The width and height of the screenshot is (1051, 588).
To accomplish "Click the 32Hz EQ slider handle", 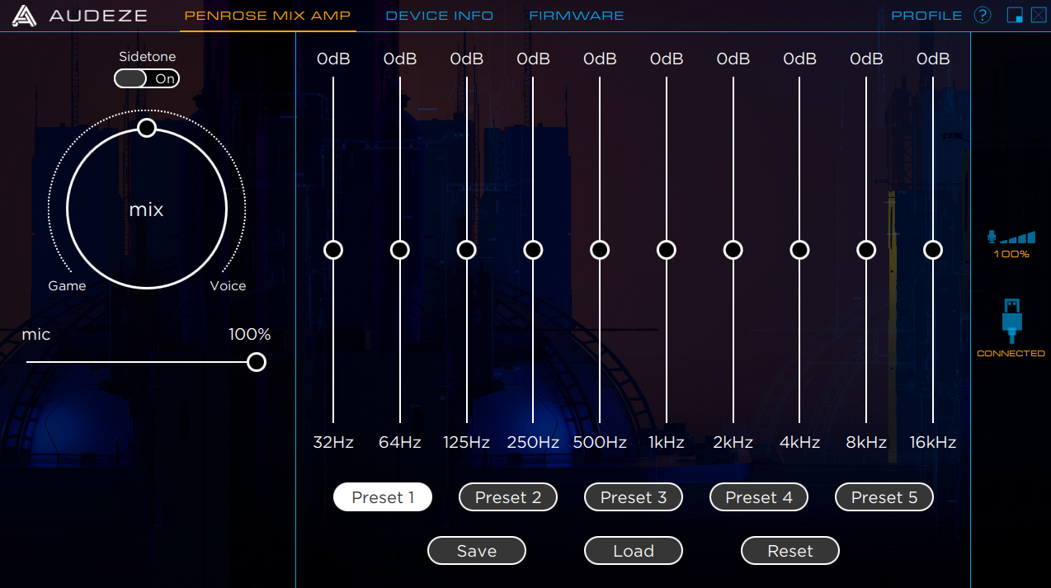I will (x=333, y=250).
